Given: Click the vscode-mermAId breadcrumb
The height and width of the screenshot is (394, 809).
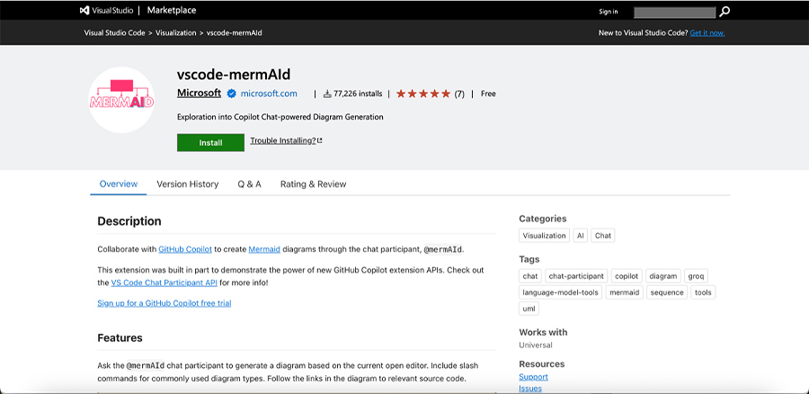Looking at the screenshot, I should point(235,32).
